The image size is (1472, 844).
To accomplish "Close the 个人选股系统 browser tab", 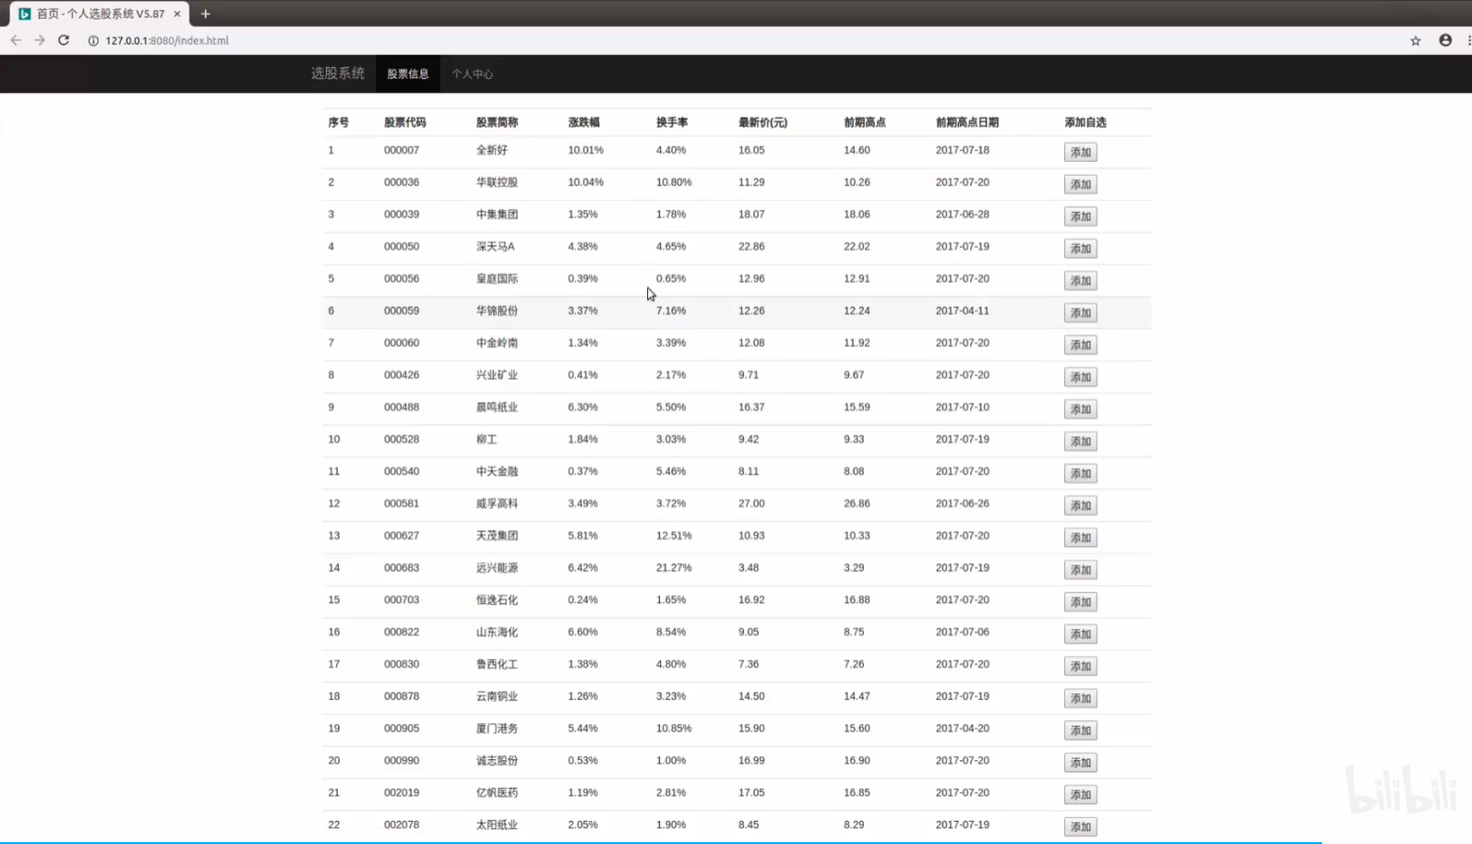I will (x=177, y=14).
